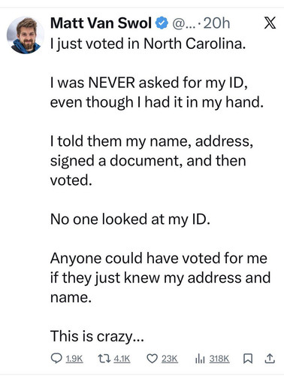284x376 pixels.
Task: Click the reply speech bubble icon
Action: (56, 358)
